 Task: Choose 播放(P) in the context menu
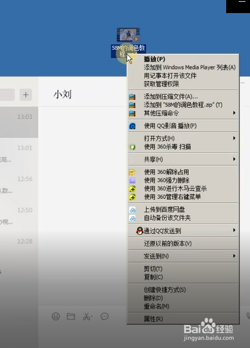pos(183,59)
